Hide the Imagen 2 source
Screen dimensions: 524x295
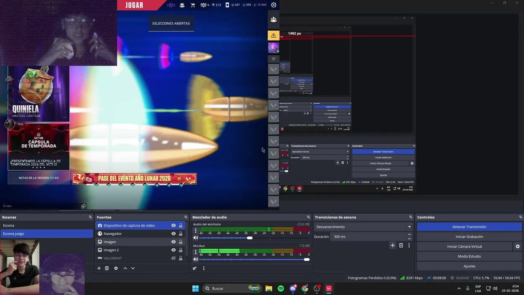tap(174, 250)
